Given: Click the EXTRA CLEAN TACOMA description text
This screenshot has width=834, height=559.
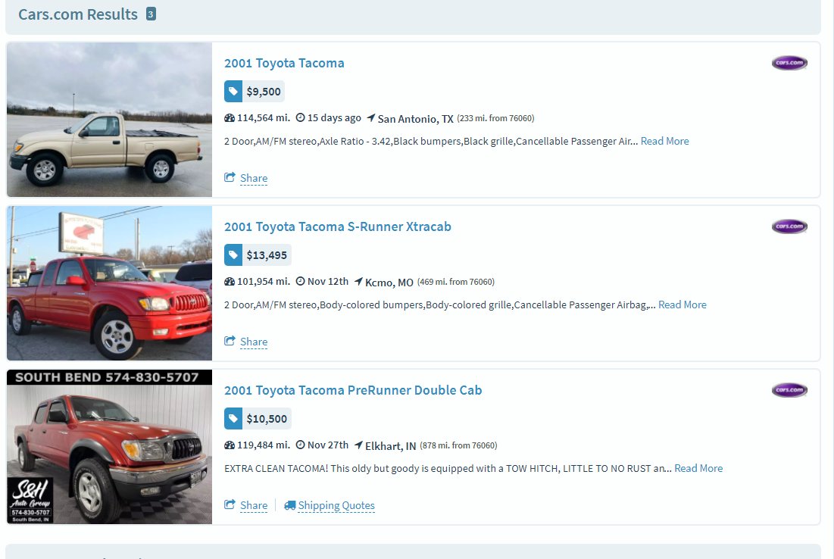Looking at the screenshot, I should tap(276, 469).
